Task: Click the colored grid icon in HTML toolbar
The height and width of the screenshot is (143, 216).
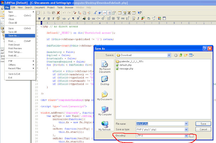Action: pyautogui.click(x=159, y=18)
